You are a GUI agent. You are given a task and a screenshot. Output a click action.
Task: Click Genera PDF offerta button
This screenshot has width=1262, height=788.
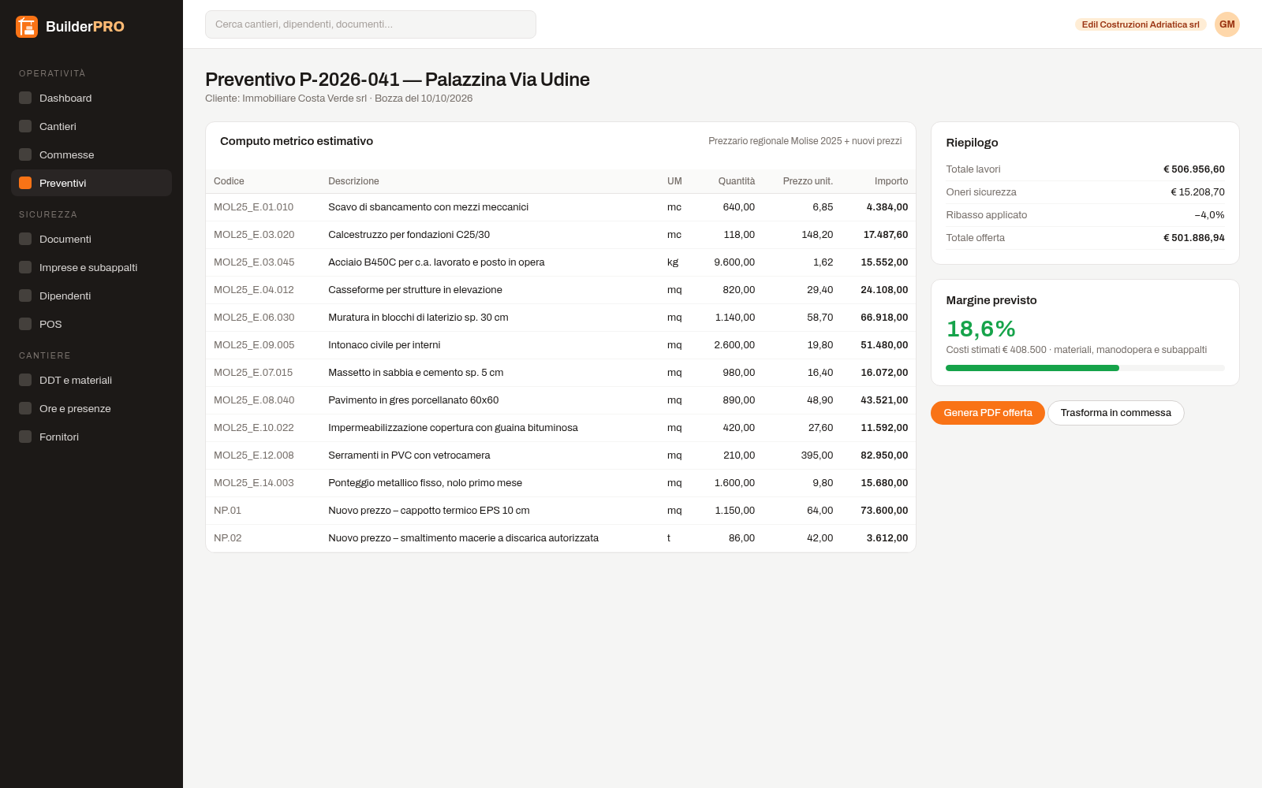tap(988, 413)
